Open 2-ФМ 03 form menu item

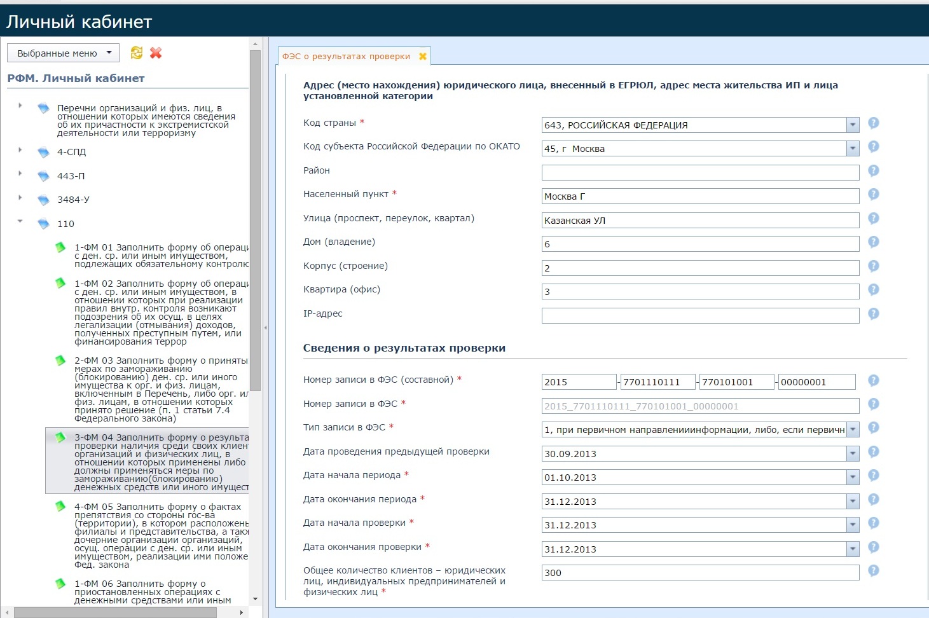[162, 389]
